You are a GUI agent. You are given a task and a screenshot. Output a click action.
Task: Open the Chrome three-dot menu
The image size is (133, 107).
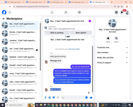[131, 7]
